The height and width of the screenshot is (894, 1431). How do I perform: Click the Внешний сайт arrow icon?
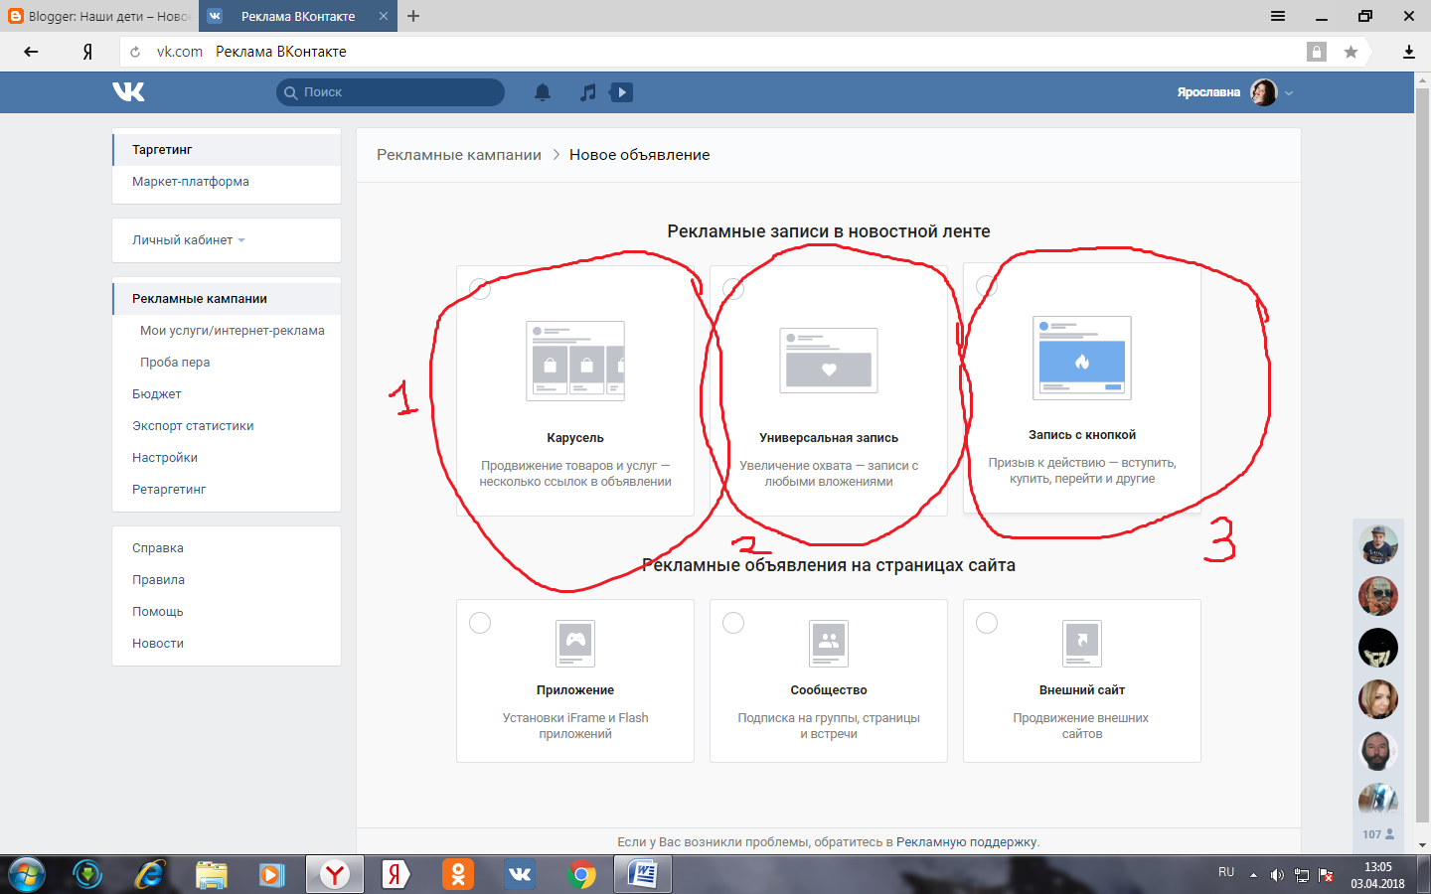[1082, 644]
